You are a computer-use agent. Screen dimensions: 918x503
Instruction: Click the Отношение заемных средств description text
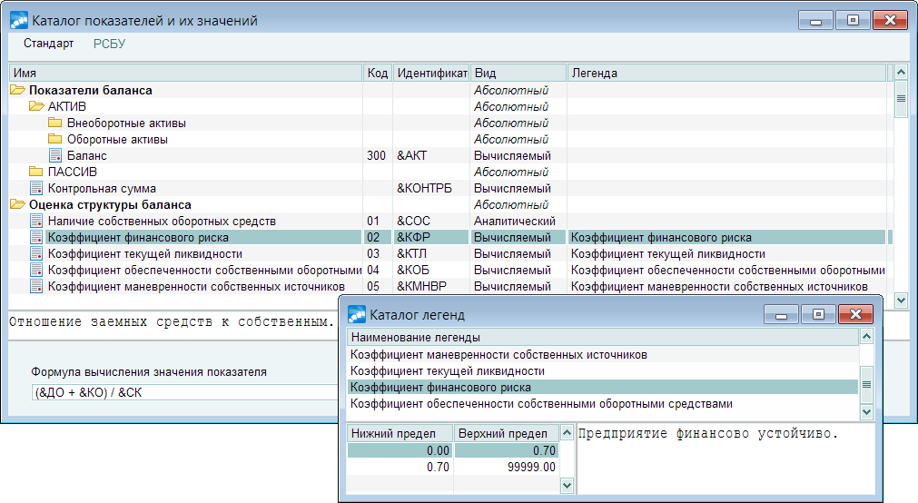172,321
